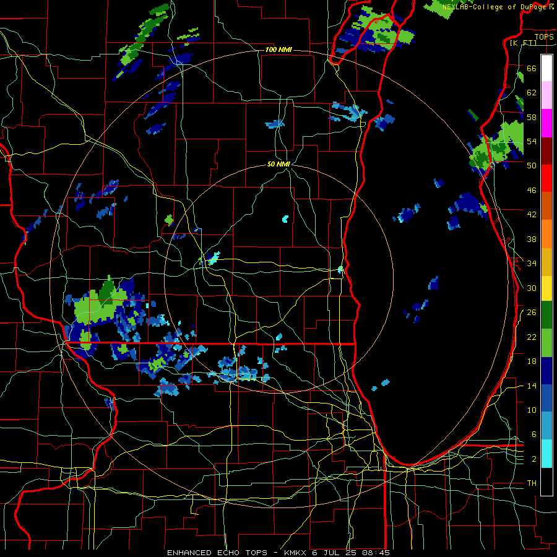The height and width of the screenshot is (557, 557).
Task: Select the "18" legend value
Action: 532,361
